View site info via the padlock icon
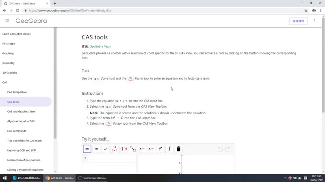The image size is (325, 182). 26,11
